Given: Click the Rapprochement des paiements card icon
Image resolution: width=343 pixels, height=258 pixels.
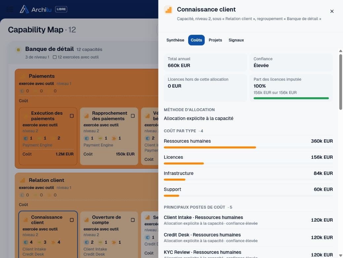Looking at the screenshot, I should 86,116.
